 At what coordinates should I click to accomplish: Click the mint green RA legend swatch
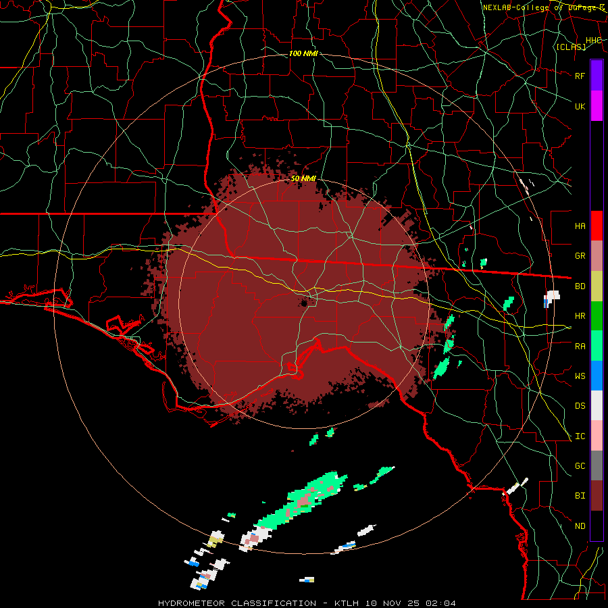pos(597,346)
